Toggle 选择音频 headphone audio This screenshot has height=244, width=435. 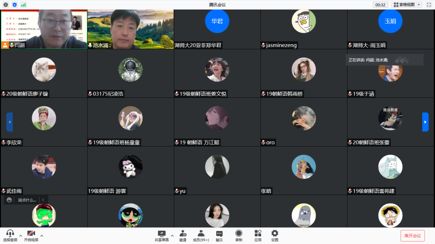click(x=10, y=235)
